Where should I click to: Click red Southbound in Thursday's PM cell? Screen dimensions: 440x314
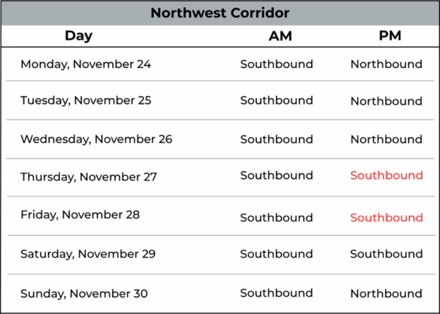[x=386, y=176]
